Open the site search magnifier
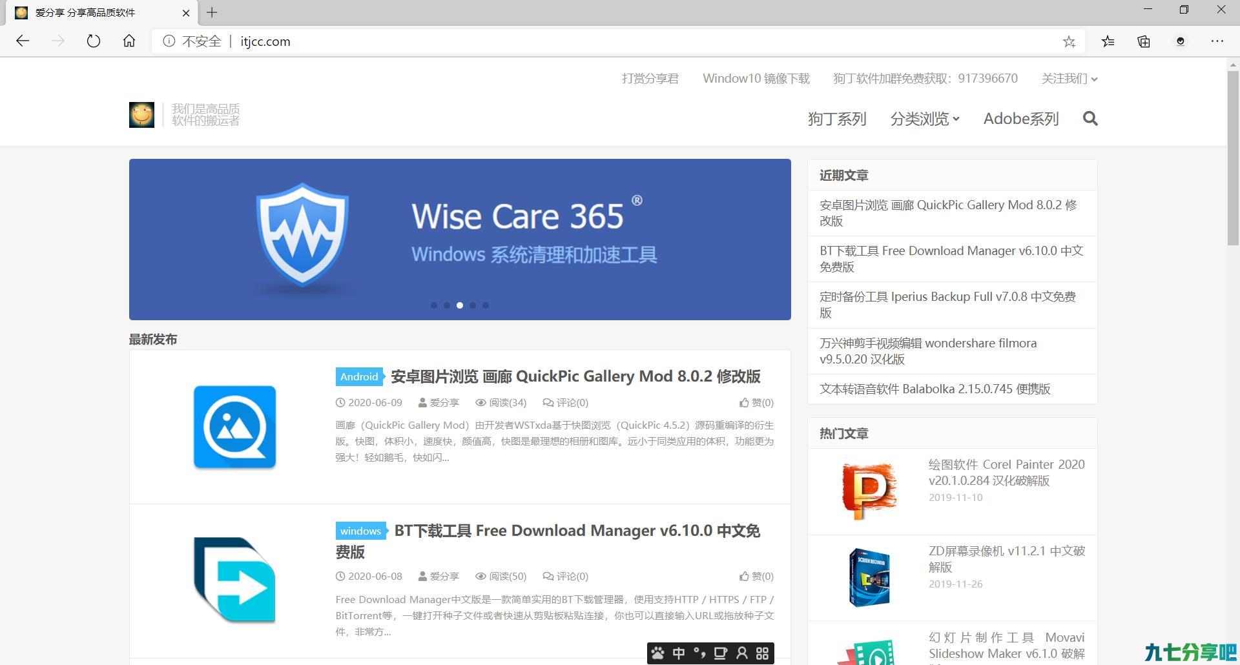 tap(1090, 119)
